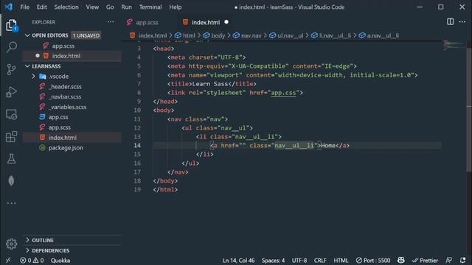Open the View menu
472x265 pixels.
coord(92,7)
